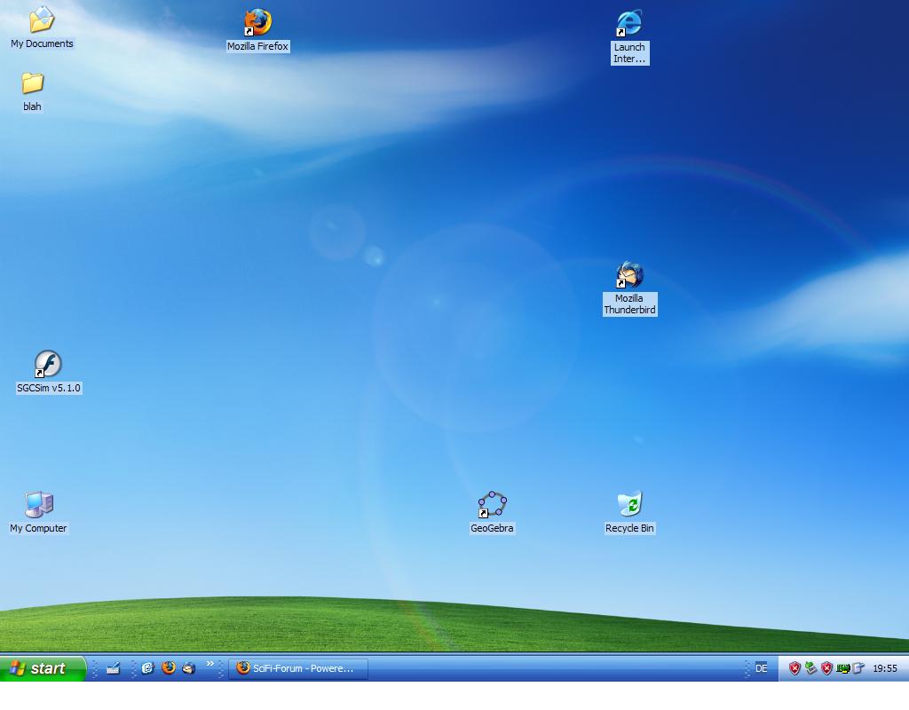The height and width of the screenshot is (710, 909).
Task: Open the DE language bar selector
Action: [761, 668]
